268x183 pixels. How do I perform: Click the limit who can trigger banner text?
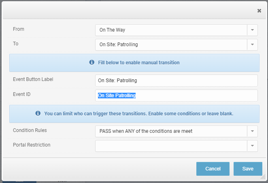[x=138, y=114]
